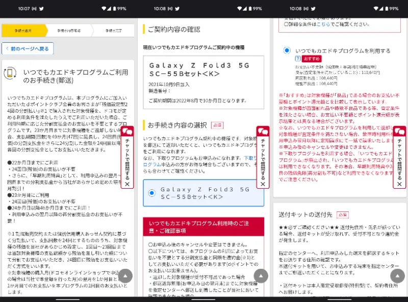
Task: Tap the scroll-to-top arrow on the 10:07 screen
Action: (x=125, y=275)
